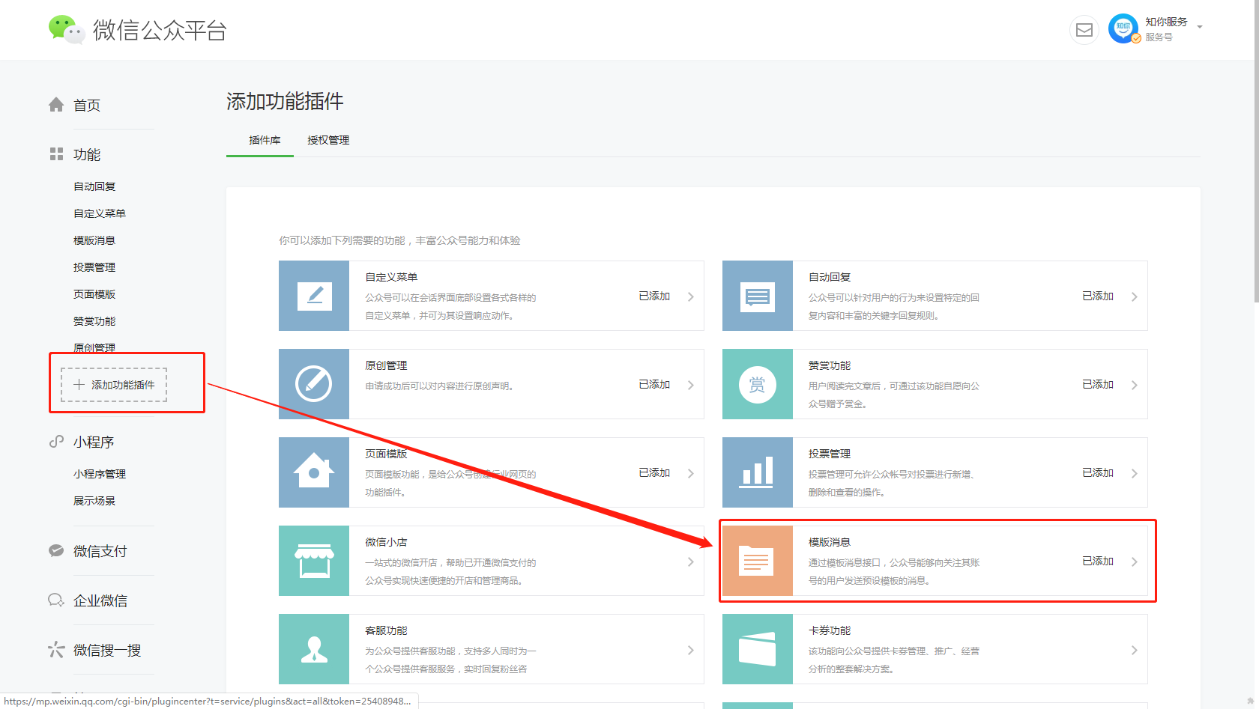Click the 模版消息 card title
The height and width of the screenshot is (709, 1259).
click(x=830, y=542)
